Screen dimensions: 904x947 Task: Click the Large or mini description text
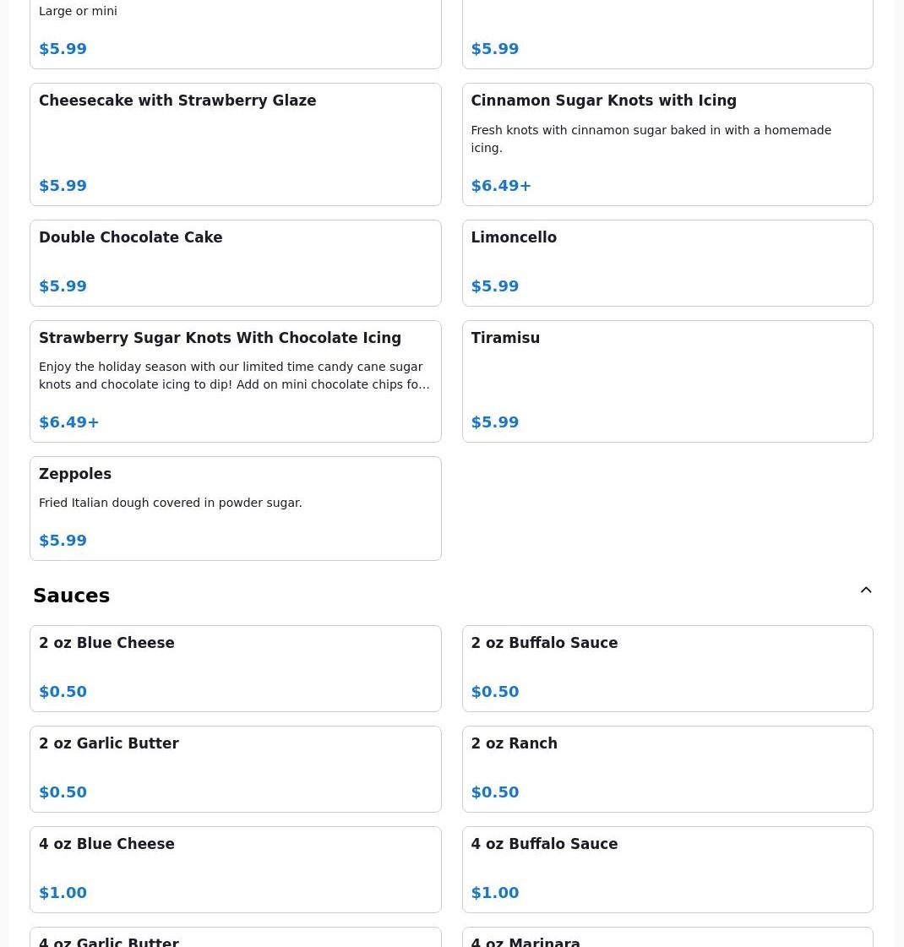(78, 11)
